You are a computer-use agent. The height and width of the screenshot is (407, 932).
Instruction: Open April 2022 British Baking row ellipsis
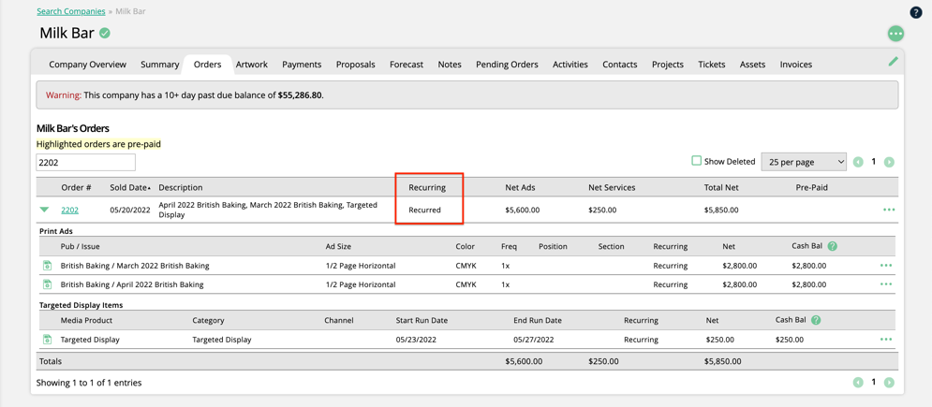[886, 284]
